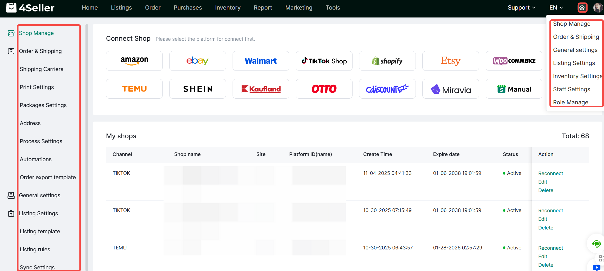
Task: Click the Etsy platform tile
Action: [x=451, y=61]
